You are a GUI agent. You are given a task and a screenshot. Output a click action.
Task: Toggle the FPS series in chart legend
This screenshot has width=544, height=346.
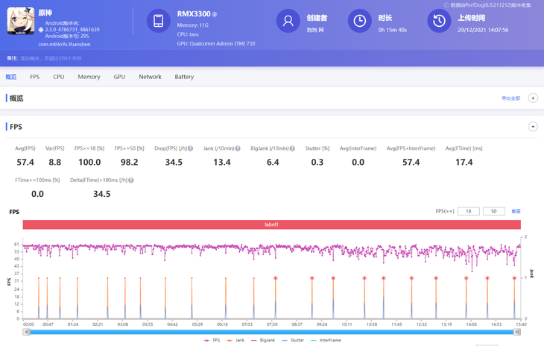(x=212, y=340)
